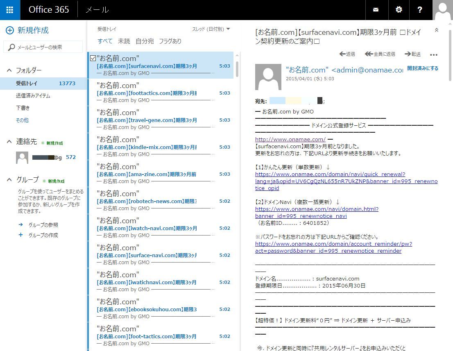Click reading pane scrollbar thumb

click(450, 55)
